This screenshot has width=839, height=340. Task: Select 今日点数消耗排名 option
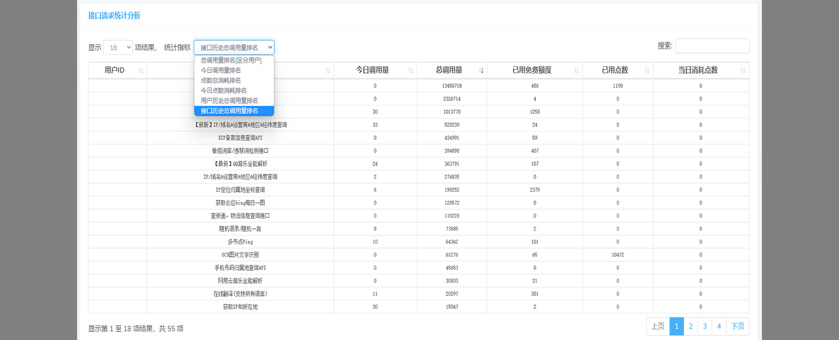223,91
